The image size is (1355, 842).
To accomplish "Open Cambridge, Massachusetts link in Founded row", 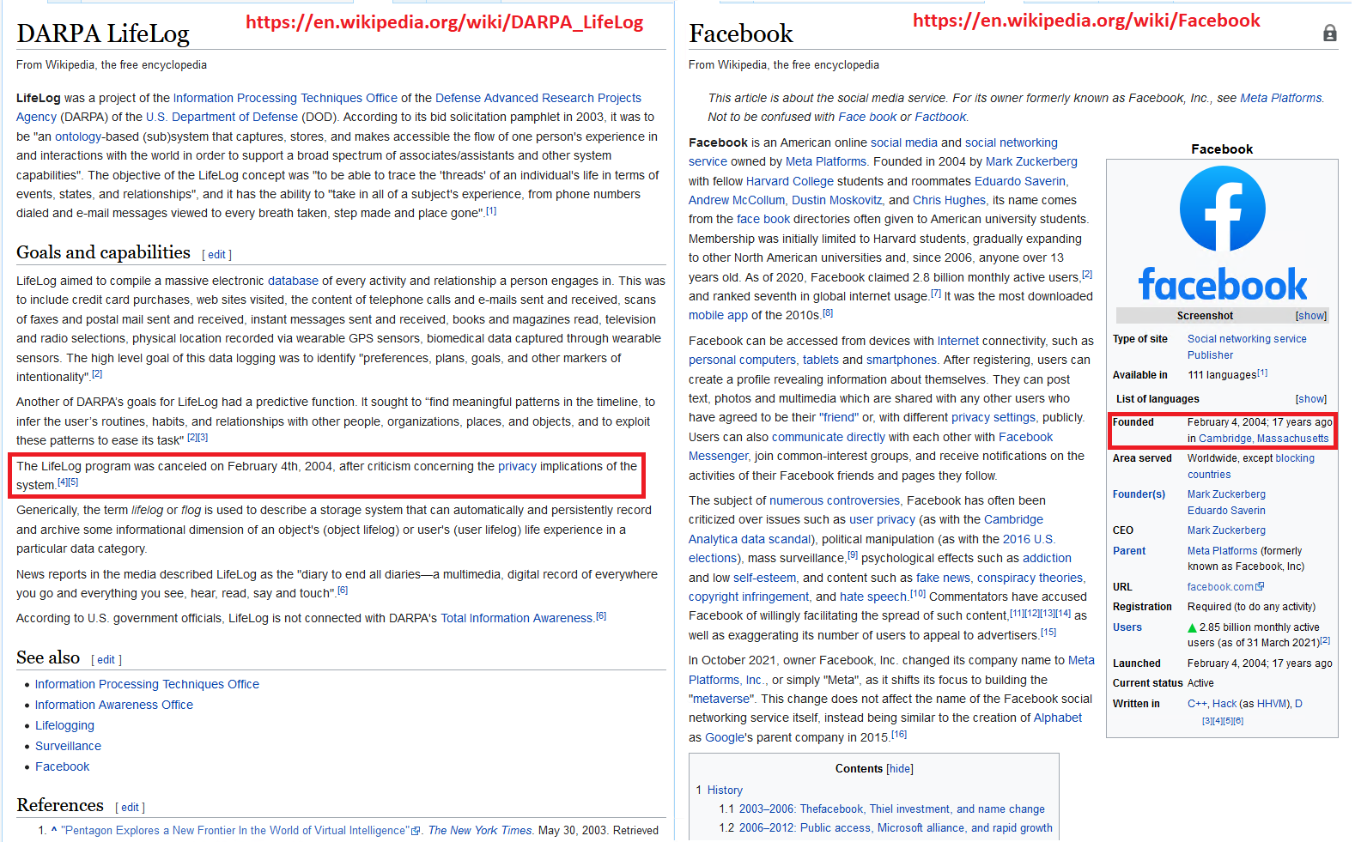I will coord(1264,439).
